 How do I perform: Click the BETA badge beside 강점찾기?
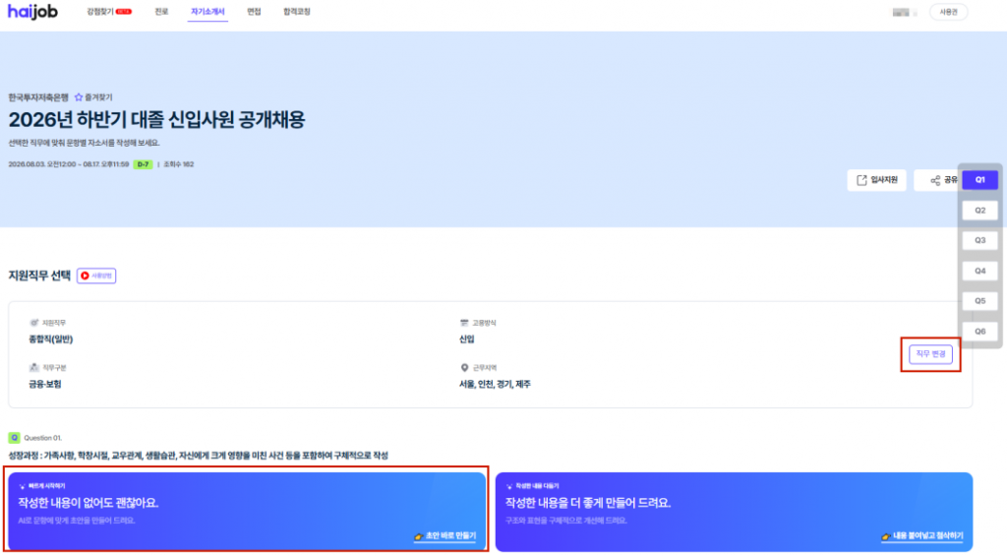click(124, 12)
